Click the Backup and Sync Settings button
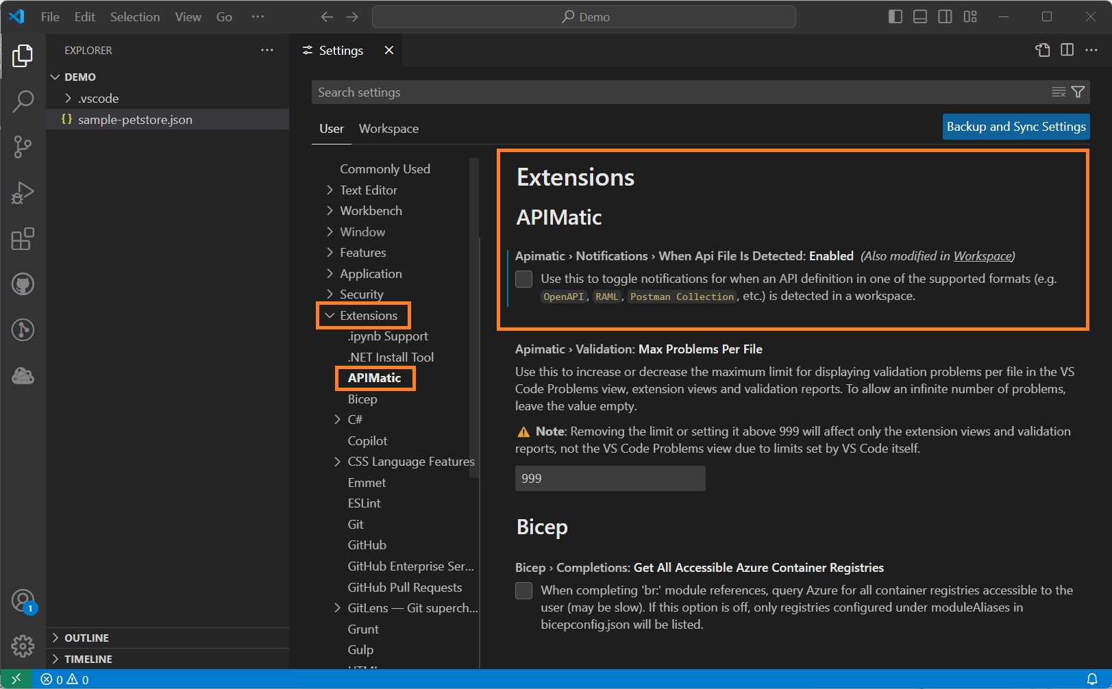1112x689 pixels. click(x=1016, y=127)
